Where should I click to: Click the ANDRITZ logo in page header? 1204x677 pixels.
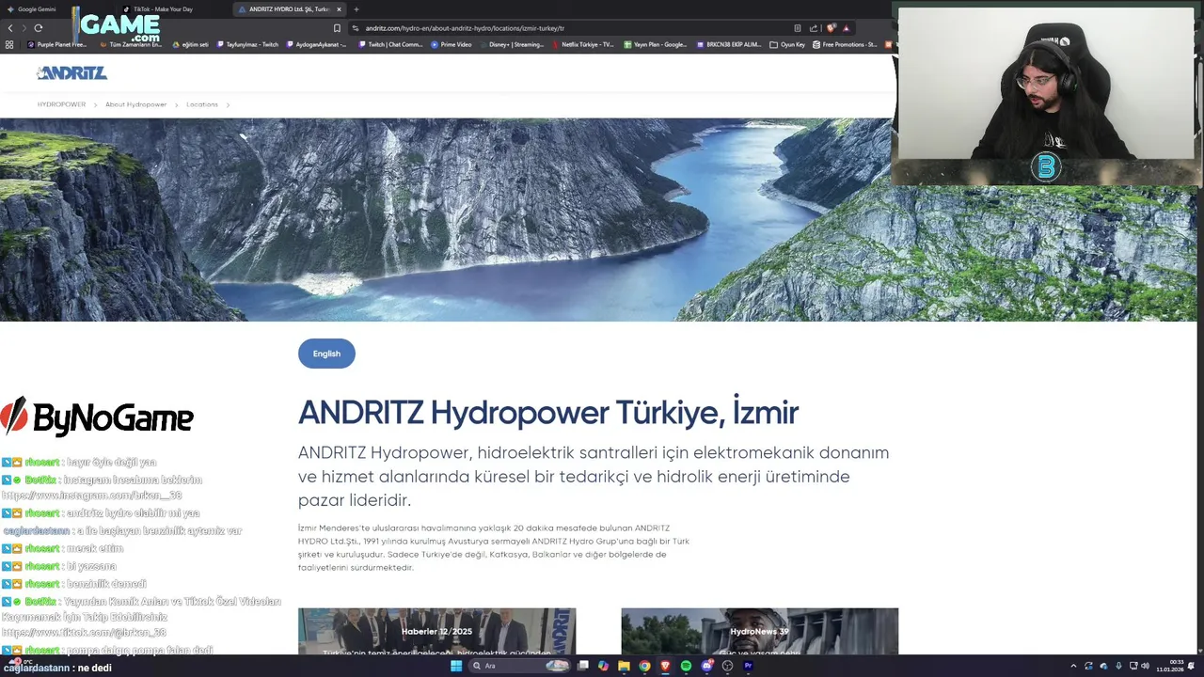(x=72, y=72)
